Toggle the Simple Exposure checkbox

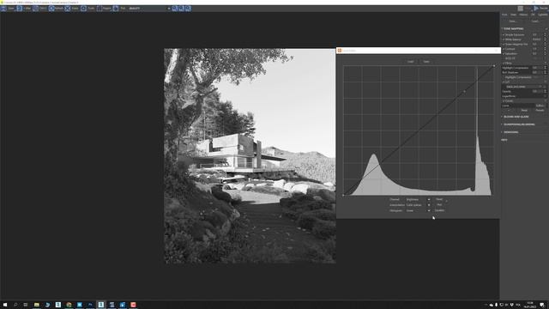504,34
